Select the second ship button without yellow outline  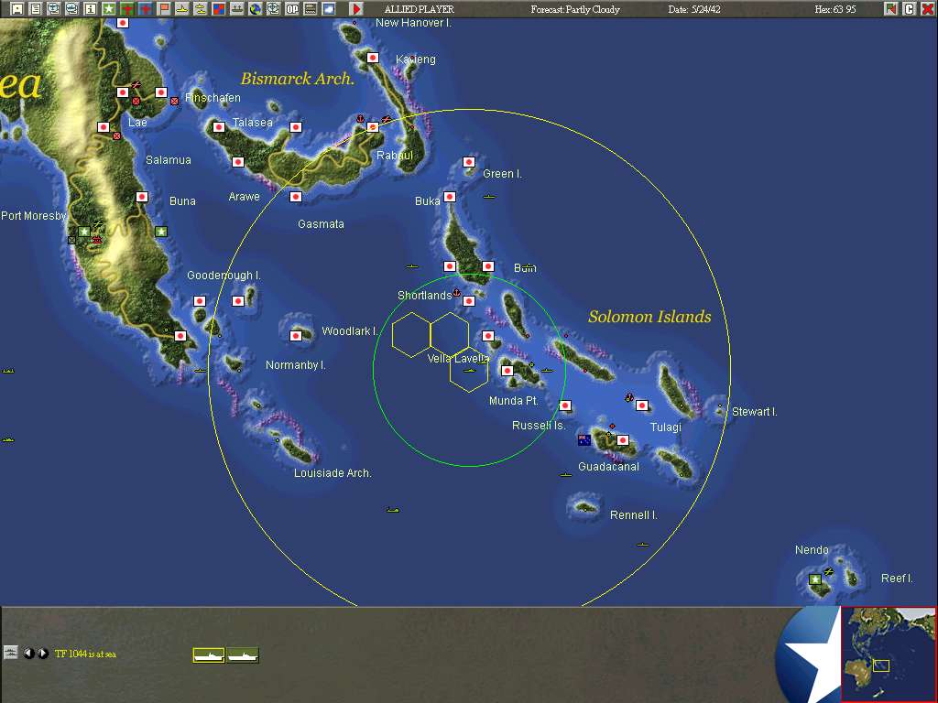tap(243, 655)
